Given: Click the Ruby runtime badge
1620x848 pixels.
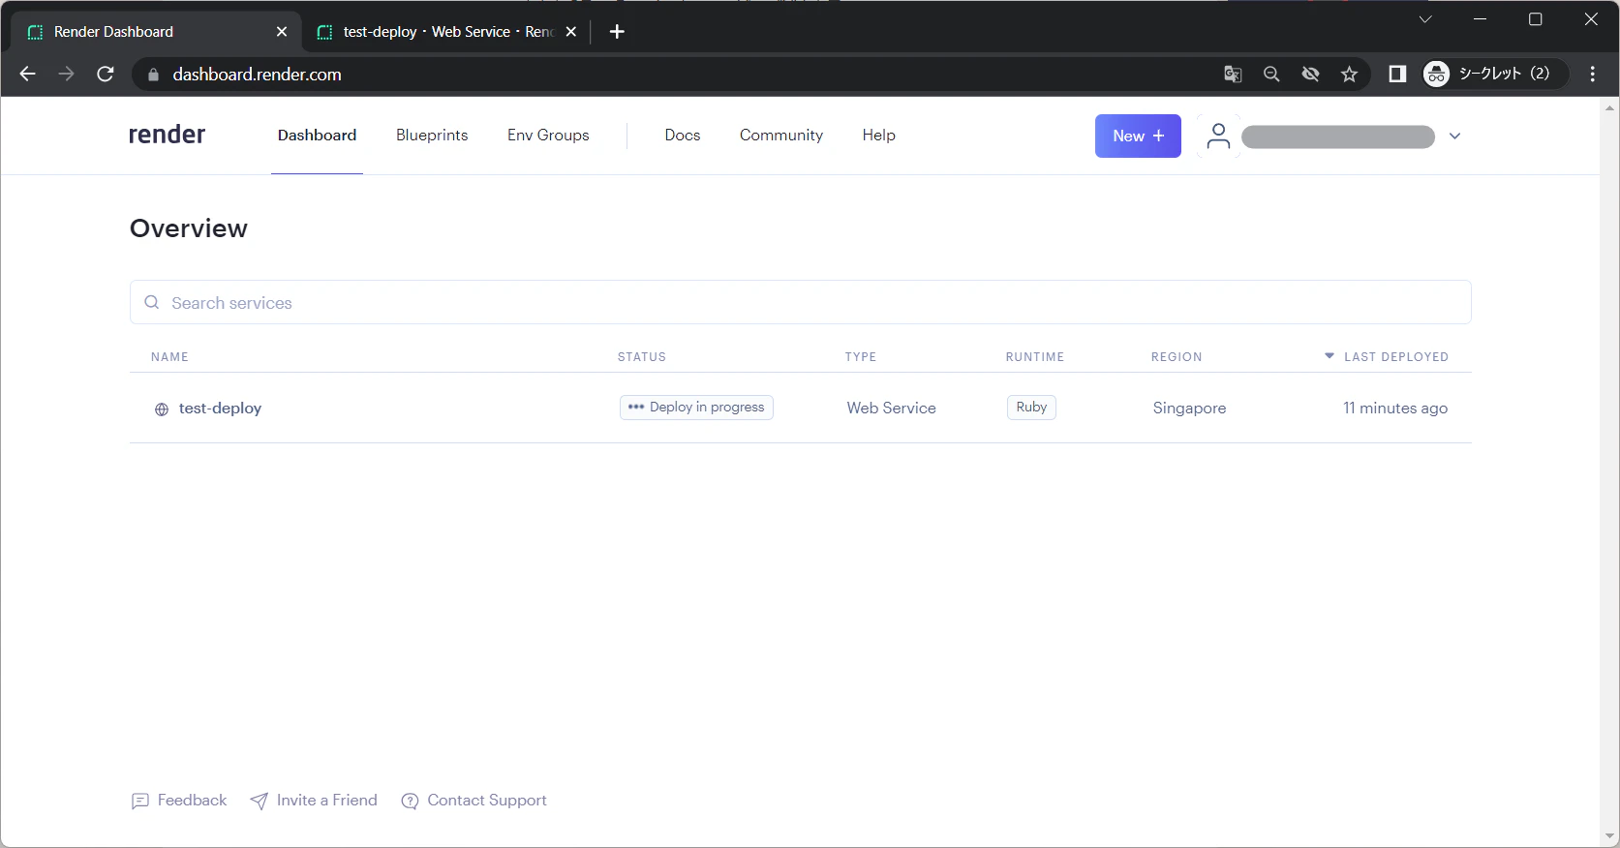Looking at the screenshot, I should click(x=1031, y=408).
